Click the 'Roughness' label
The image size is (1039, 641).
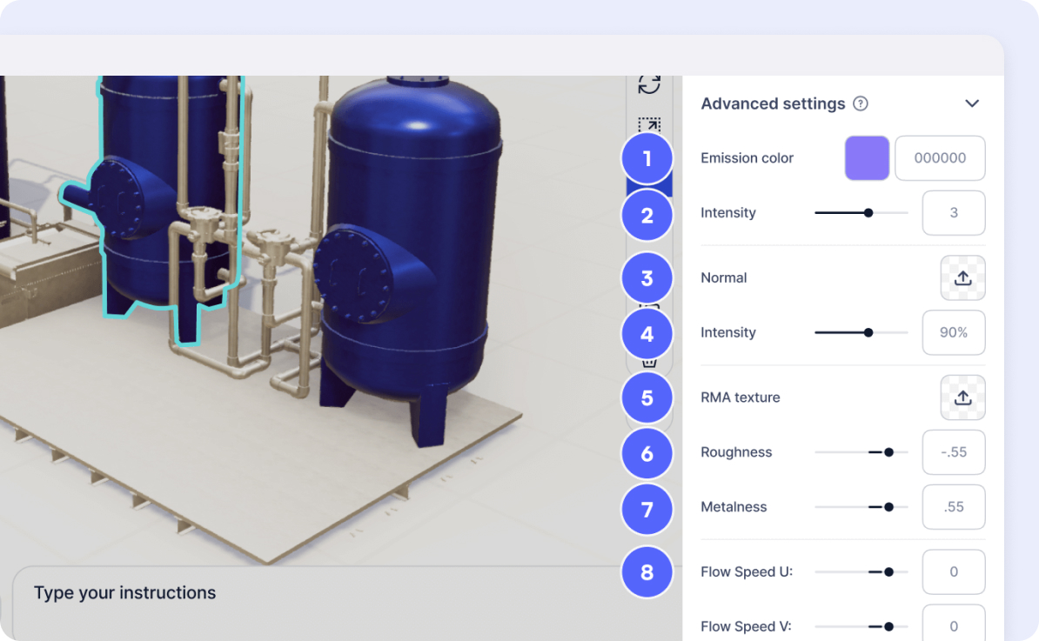pos(736,452)
